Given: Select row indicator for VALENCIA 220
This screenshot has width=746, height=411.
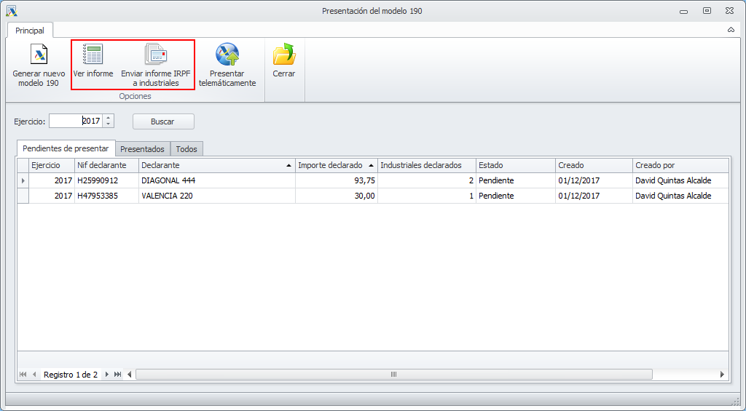Looking at the screenshot, I should pos(23,196).
